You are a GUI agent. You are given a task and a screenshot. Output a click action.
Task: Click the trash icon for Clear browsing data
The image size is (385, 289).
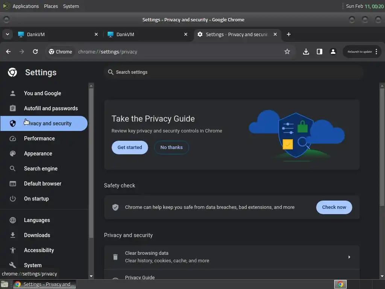coord(115,257)
